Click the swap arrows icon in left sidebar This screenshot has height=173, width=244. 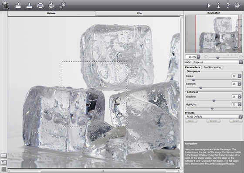tap(3, 163)
